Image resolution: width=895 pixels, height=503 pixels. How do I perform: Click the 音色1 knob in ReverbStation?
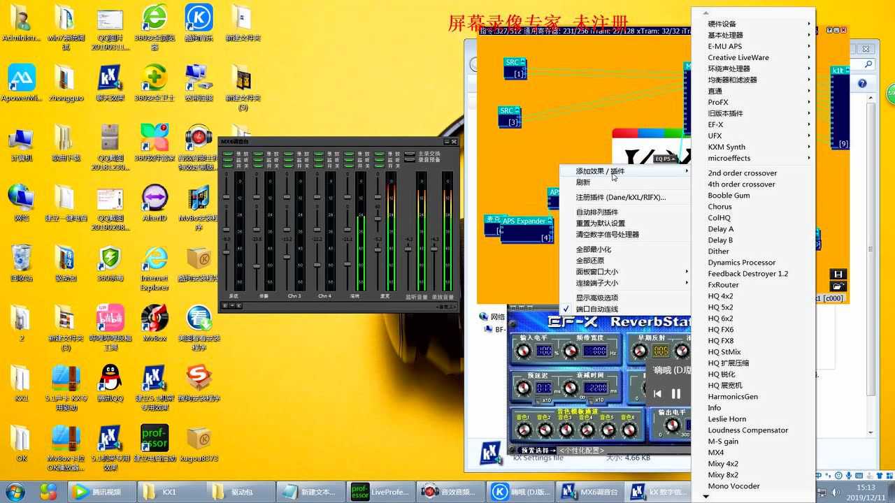point(524,430)
